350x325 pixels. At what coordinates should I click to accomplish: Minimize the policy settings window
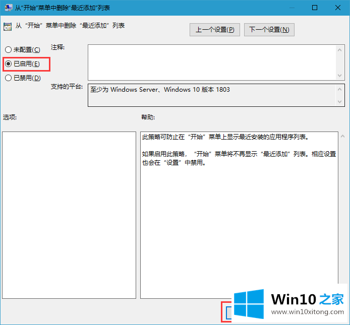[x=291, y=8]
